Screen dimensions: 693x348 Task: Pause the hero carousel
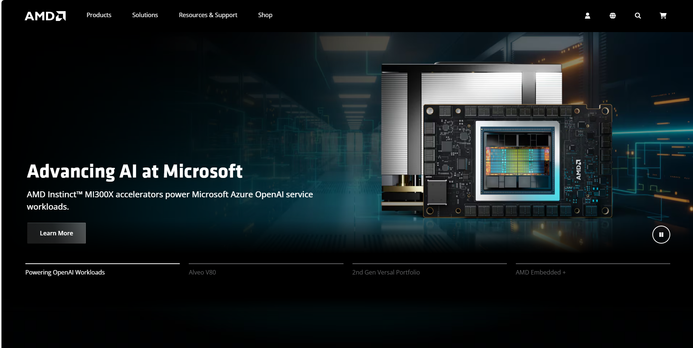(x=661, y=235)
